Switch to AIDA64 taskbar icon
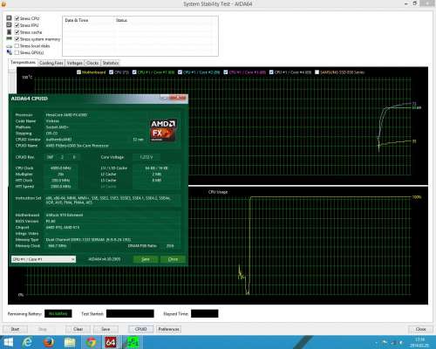This screenshot has width=436, height=349. coord(111,342)
